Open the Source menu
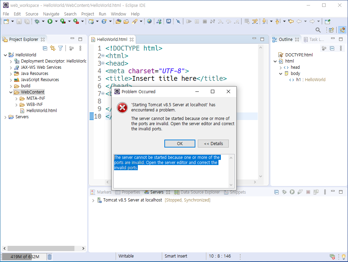This screenshot has width=348, height=262. 32,14
